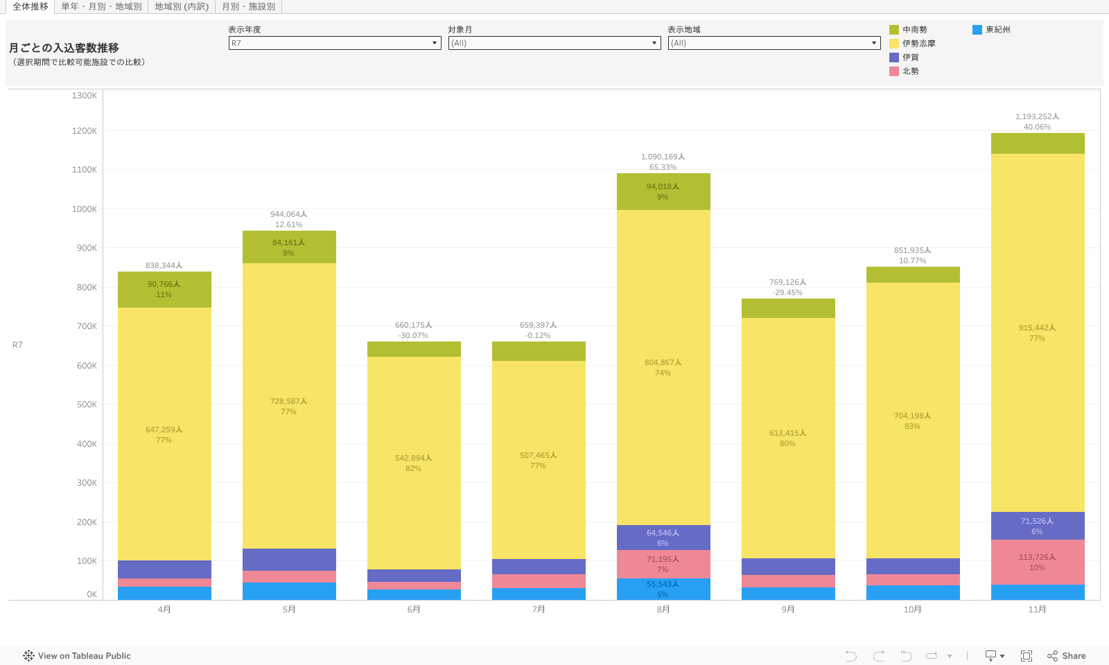Screen dimensions: 1109x665
Task: Open View on Tableau Public link
Action: click(84, 656)
